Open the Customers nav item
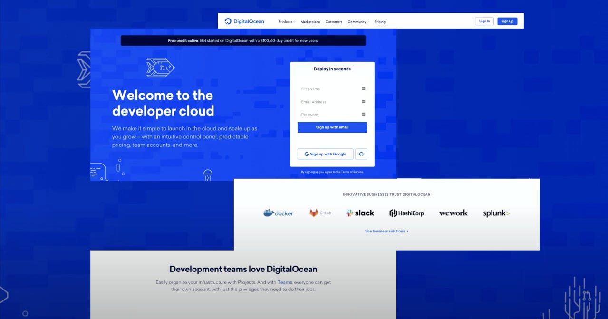 pos(334,22)
